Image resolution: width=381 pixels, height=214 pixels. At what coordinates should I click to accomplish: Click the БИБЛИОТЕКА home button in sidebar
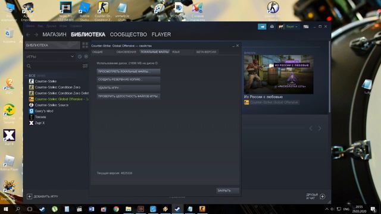tap(52, 45)
